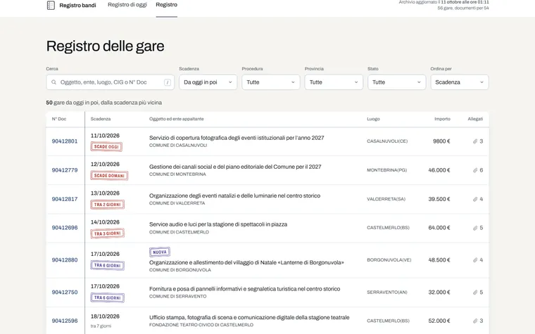Click the Registro bandi logo icon

(x=51, y=5)
